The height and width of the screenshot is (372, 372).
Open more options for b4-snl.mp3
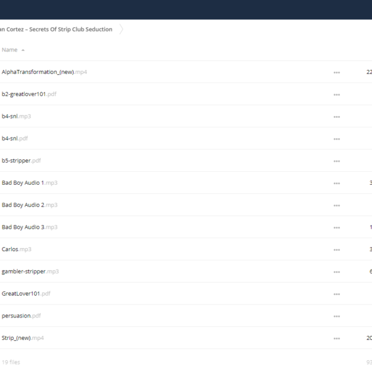point(337,117)
